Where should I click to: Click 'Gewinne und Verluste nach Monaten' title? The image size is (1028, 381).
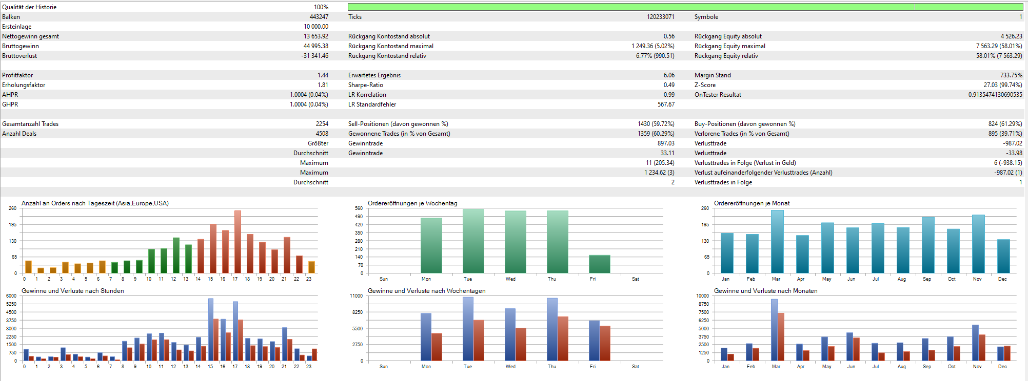coord(766,291)
